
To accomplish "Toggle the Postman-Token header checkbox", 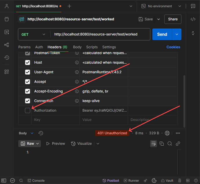I will coord(28,53).
